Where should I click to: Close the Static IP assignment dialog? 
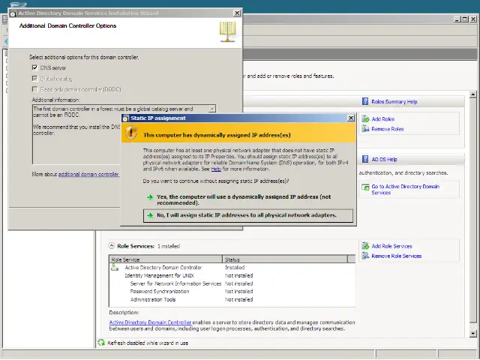[351, 118]
